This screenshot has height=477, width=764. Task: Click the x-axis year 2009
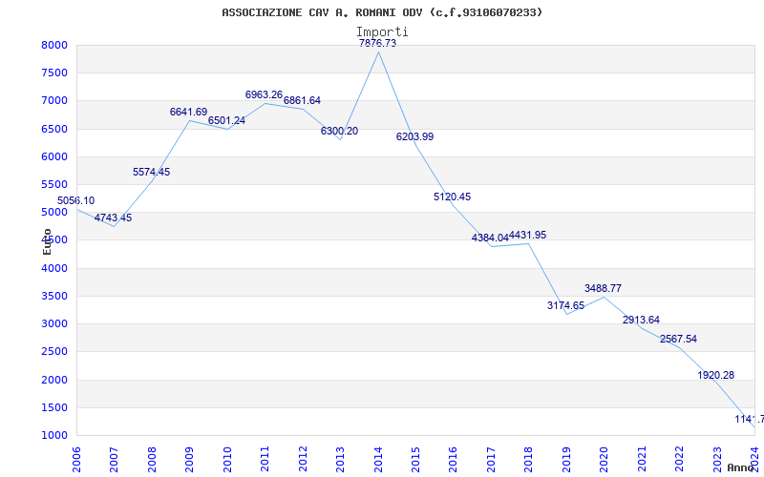coord(189,460)
